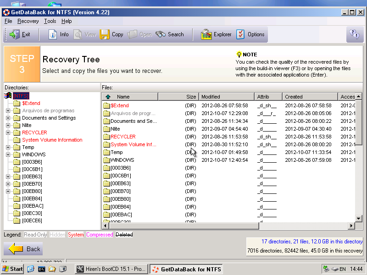
Task: Click the Exit toolbar icon
Action: [x=15, y=34]
